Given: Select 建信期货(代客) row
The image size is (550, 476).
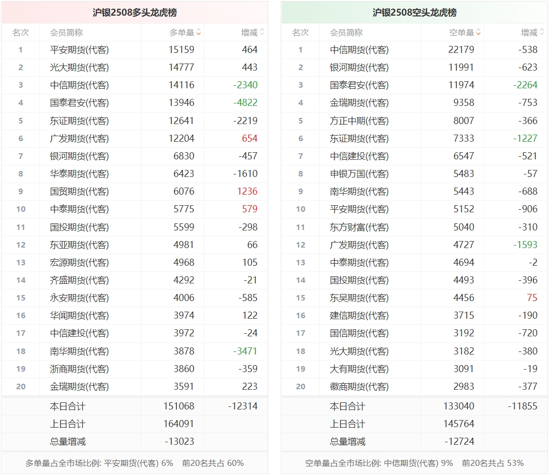Looking at the screenshot, I should tap(414, 315).
